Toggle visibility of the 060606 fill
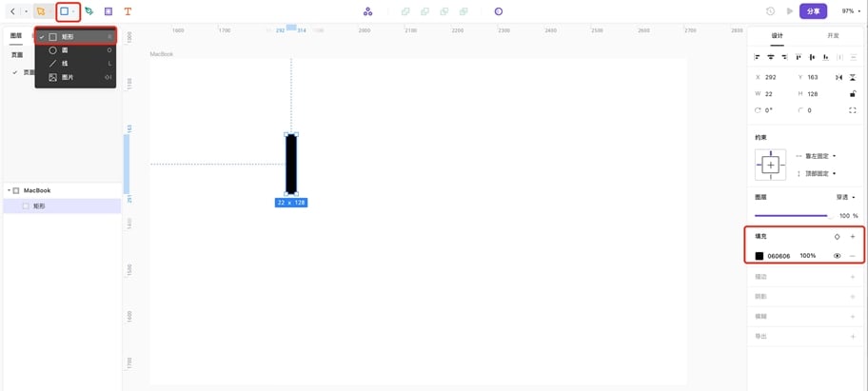This screenshot has width=868, height=391. coord(837,256)
